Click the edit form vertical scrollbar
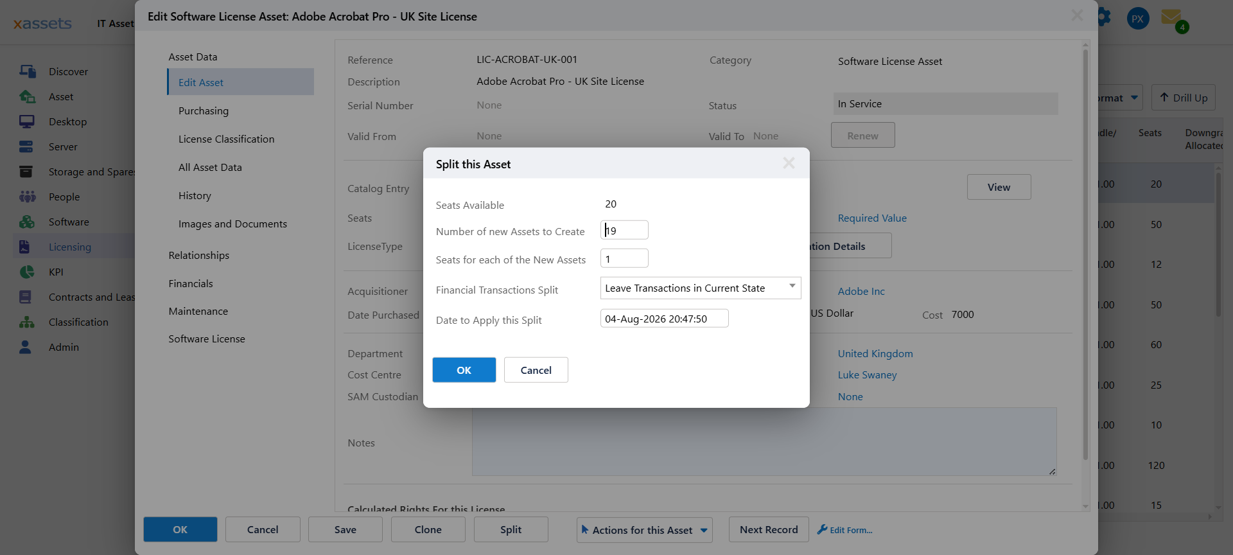The image size is (1233, 555). pos(1085,254)
